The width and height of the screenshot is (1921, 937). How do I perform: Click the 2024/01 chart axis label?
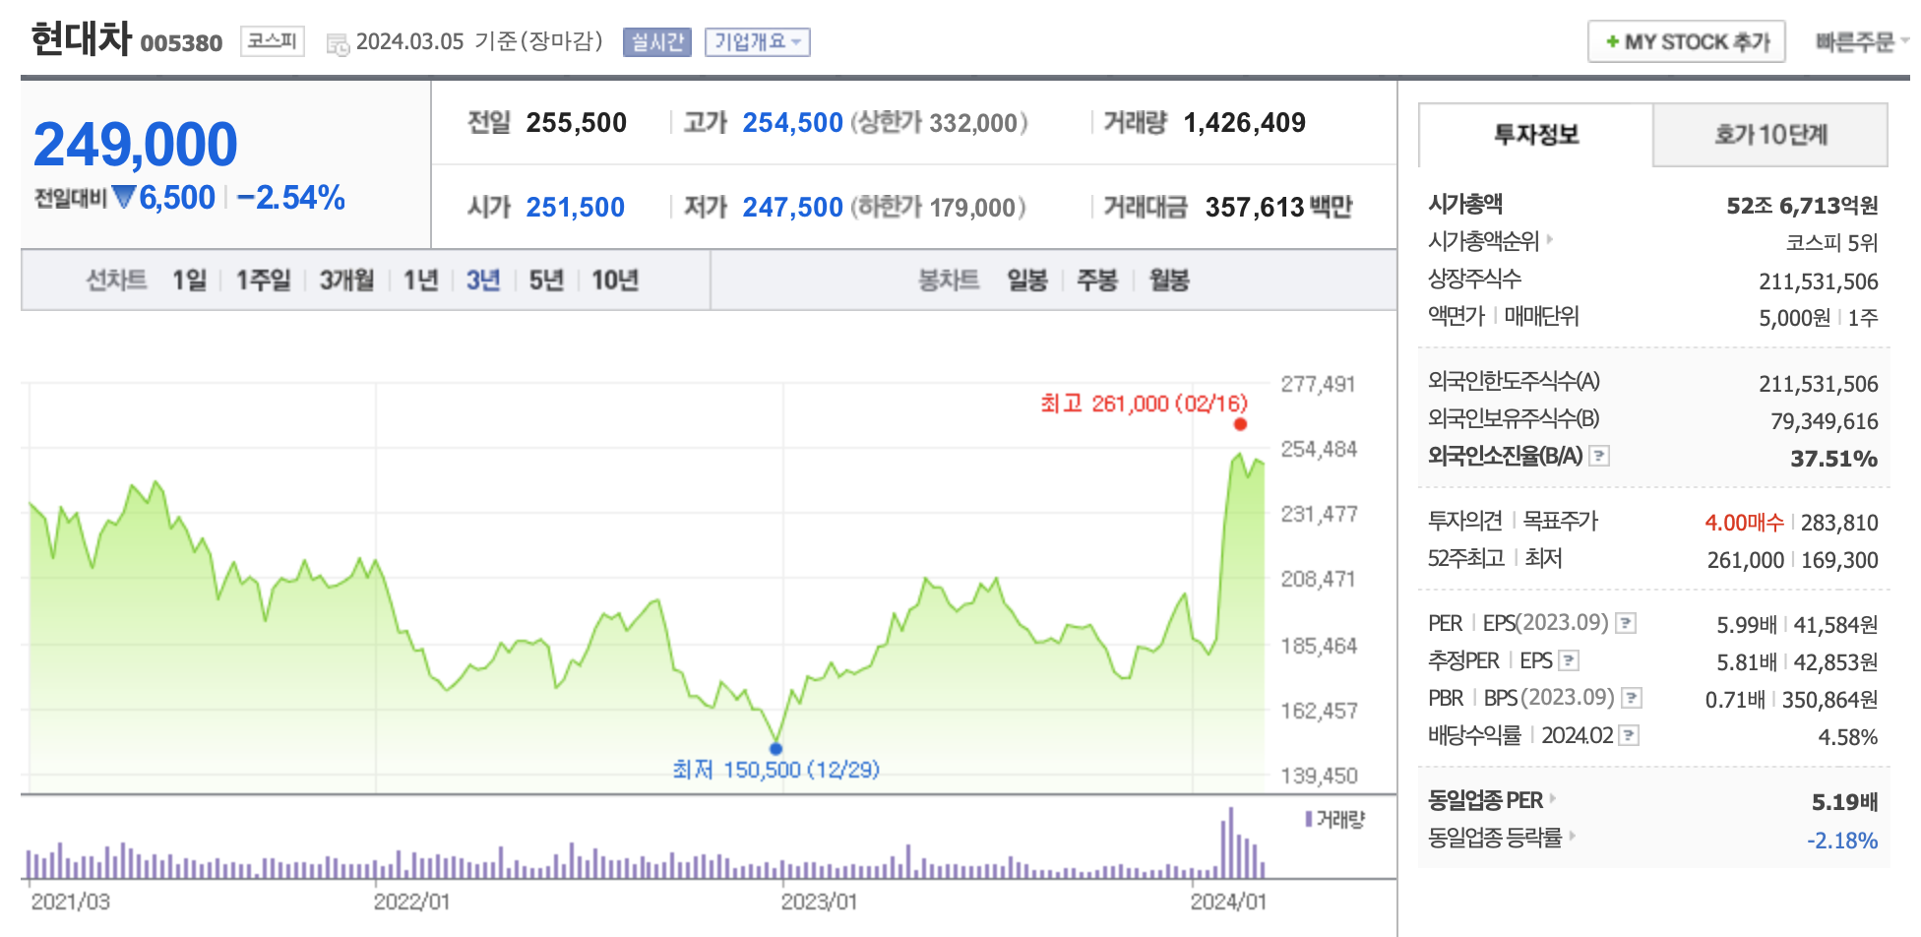tap(1227, 902)
